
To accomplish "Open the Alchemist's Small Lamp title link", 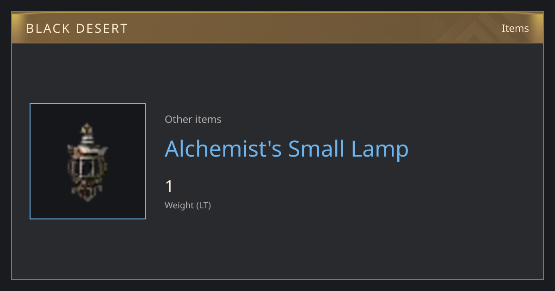I will [x=287, y=149].
